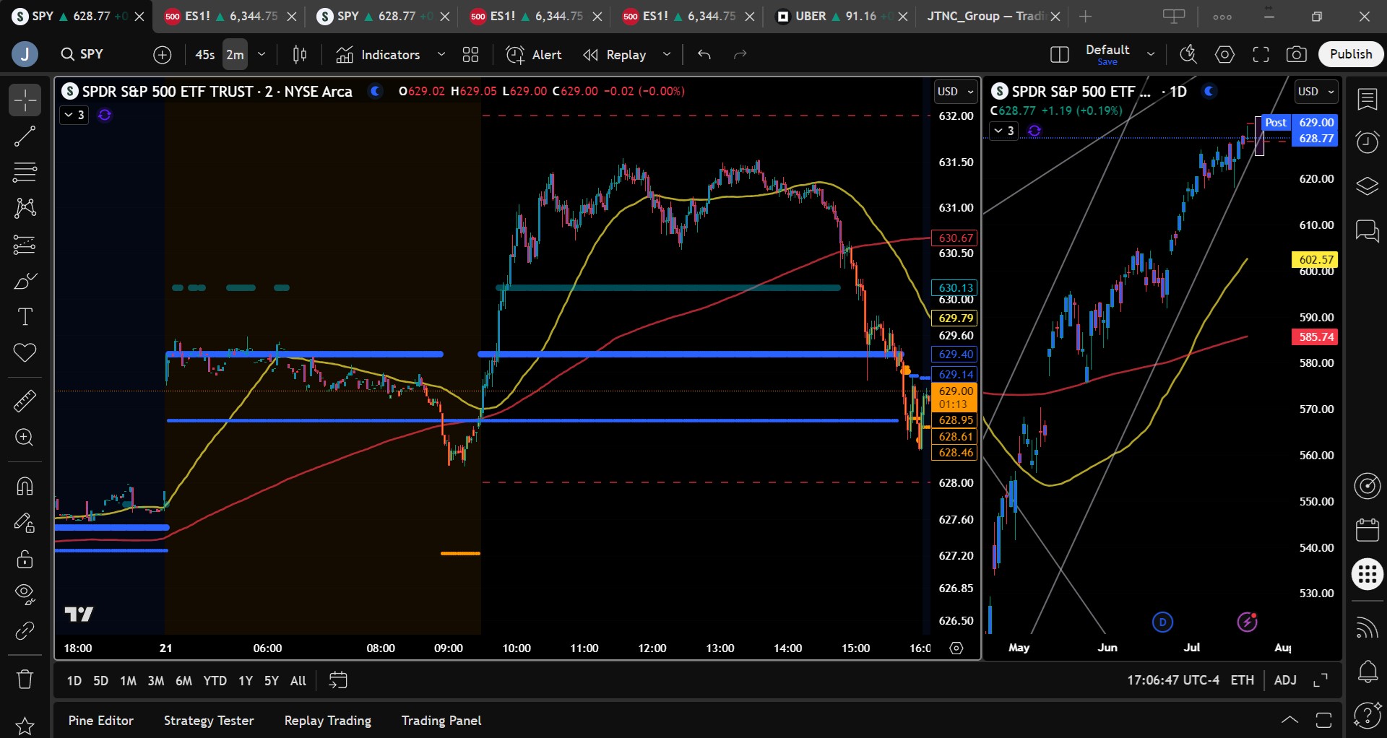This screenshot has width=1387, height=738.
Task: Collapse the indicator legend on the 2m chart
Action: pos(74,115)
